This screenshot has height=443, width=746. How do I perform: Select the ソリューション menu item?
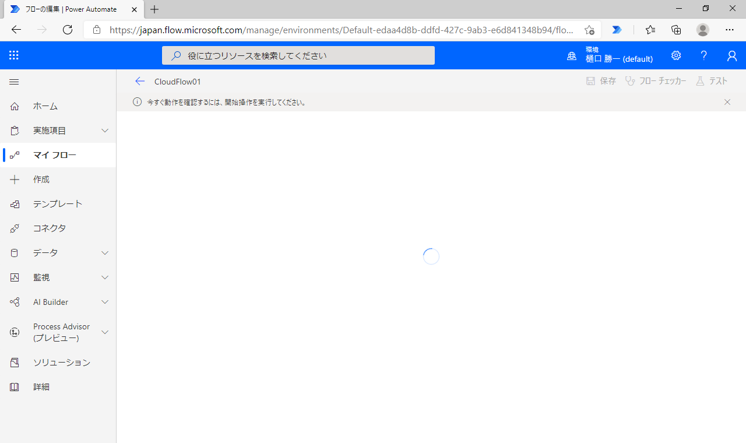pyautogui.click(x=58, y=363)
